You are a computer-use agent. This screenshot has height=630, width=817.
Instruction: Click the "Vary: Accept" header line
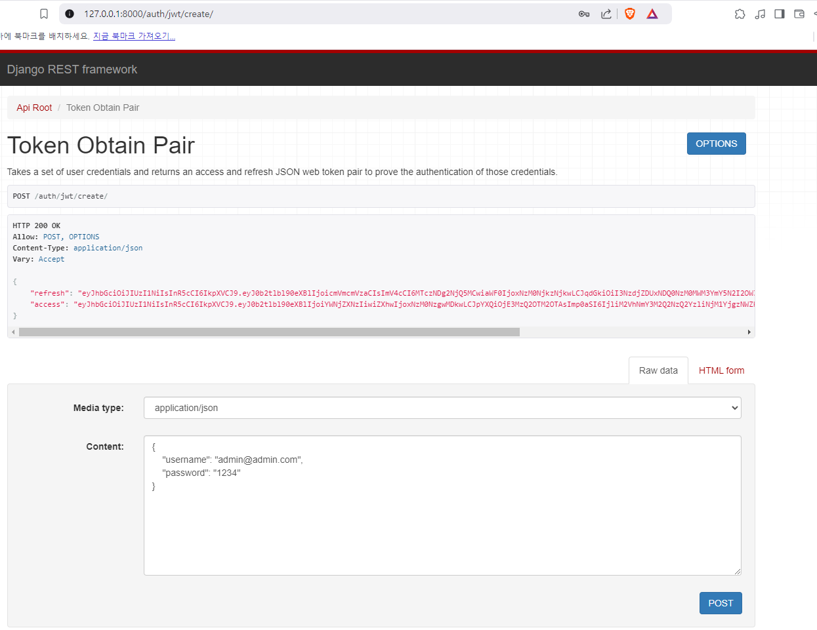[x=39, y=259]
